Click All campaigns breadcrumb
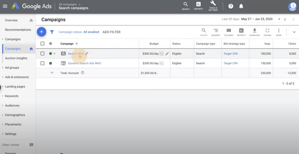The height and width of the screenshot is (154, 299). coord(68,4)
